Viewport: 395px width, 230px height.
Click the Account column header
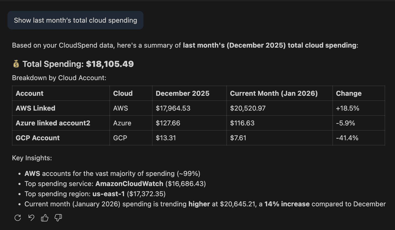(x=30, y=93)
